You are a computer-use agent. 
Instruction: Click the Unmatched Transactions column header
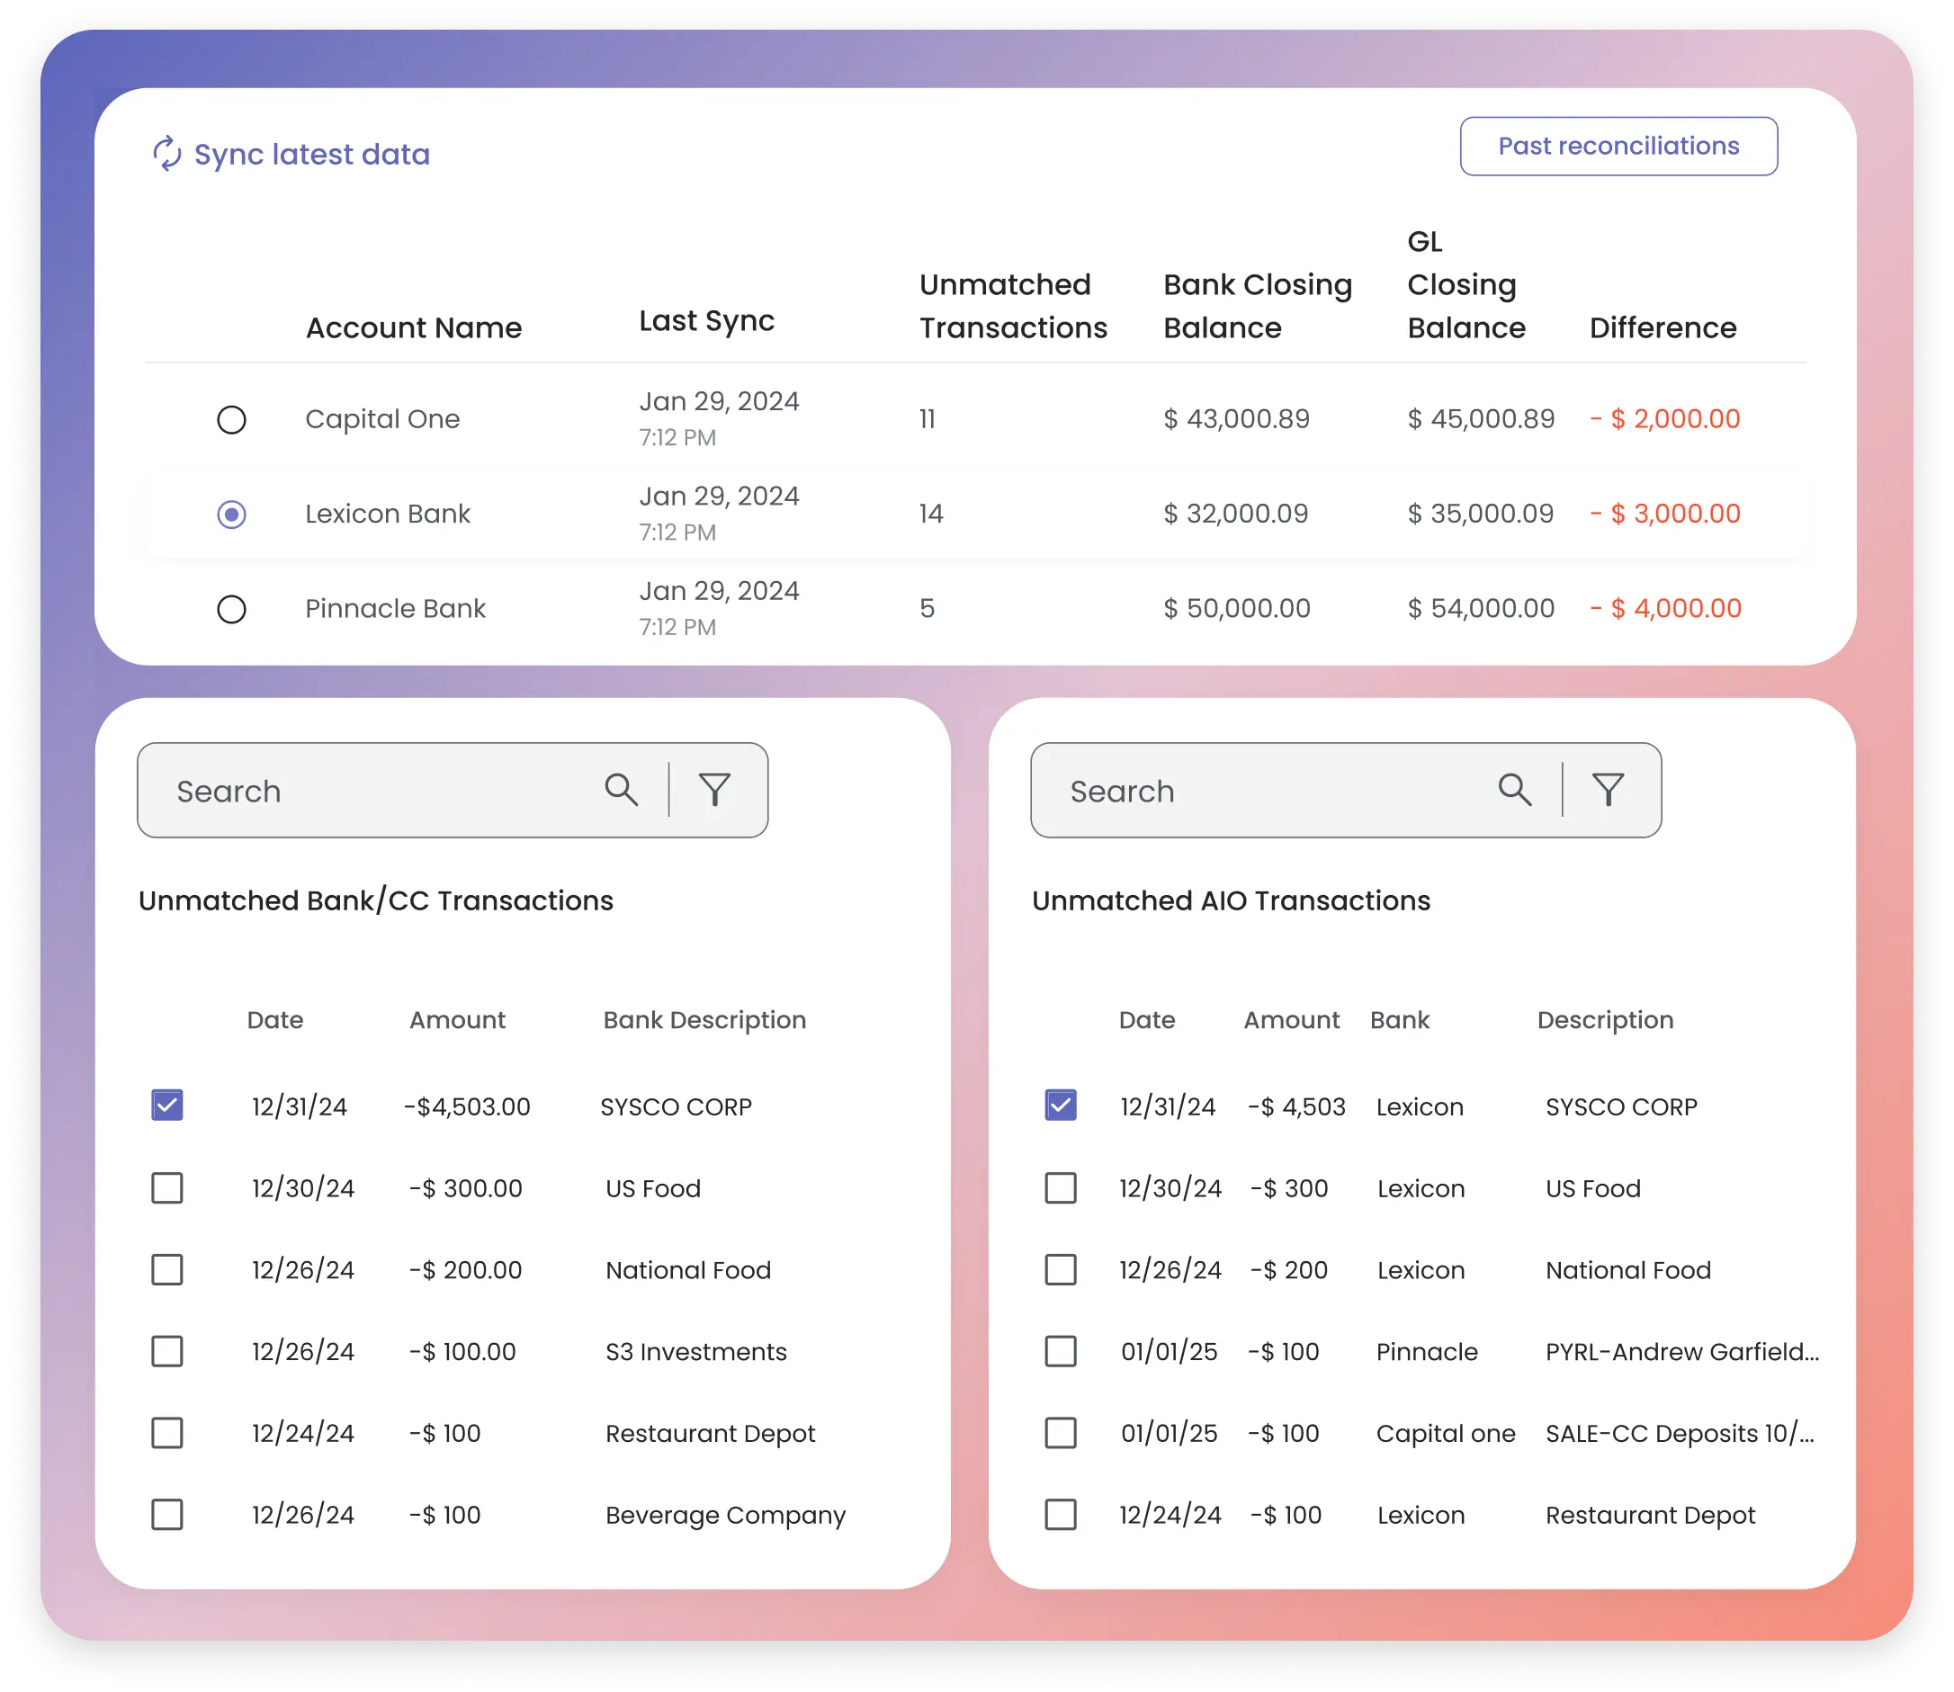(1012, 306)
